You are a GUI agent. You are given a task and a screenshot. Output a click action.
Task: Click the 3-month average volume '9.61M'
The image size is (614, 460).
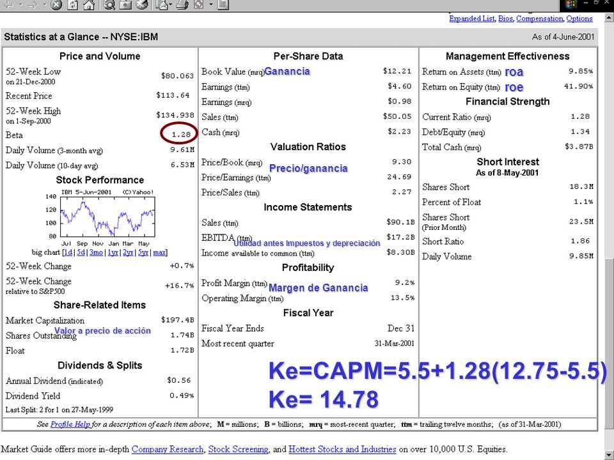[x=182, y=149]
